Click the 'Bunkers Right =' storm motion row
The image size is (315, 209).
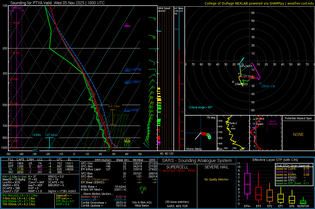pos(104,197)
